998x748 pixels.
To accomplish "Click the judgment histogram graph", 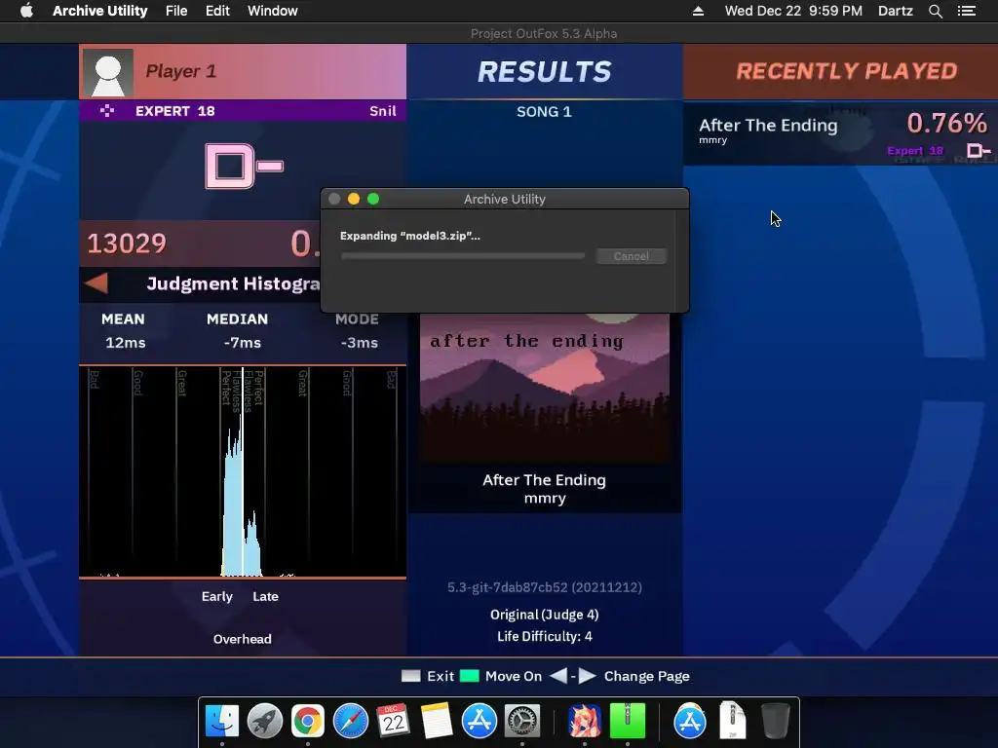I will click(x=243, y=472).
